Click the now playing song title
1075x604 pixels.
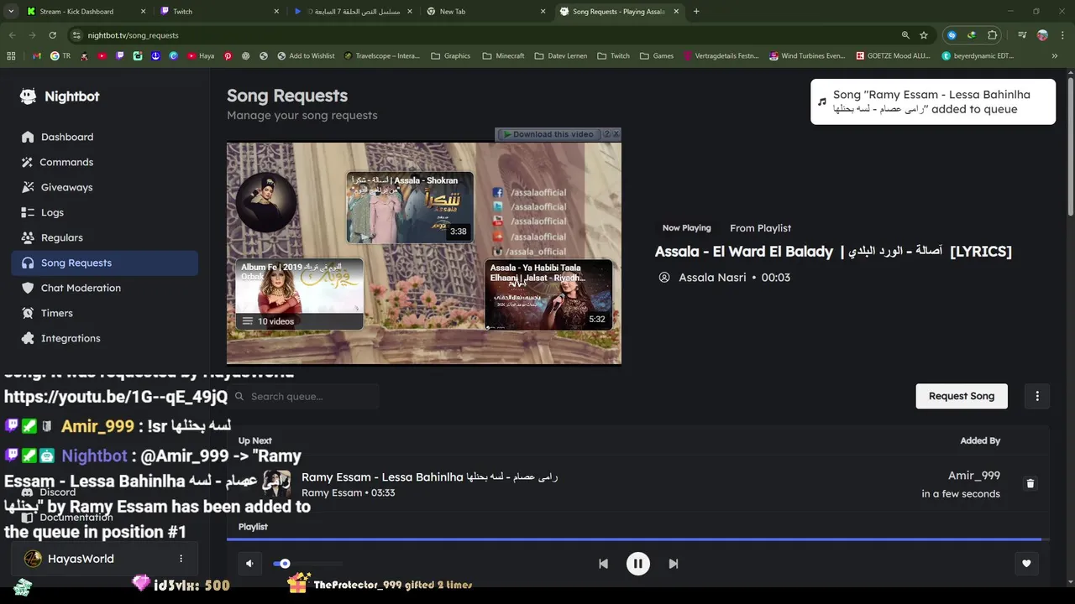coord(833,252)
